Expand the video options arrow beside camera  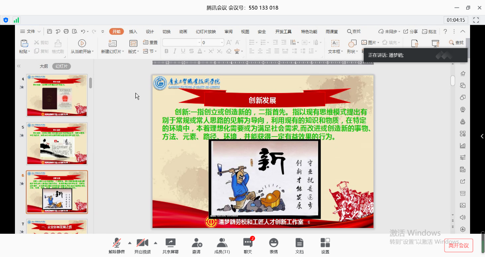[155, 243]
